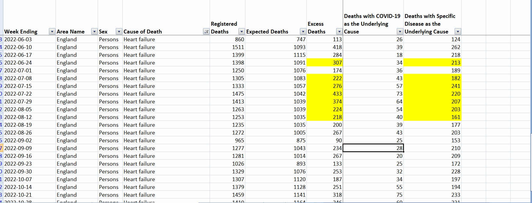Image resolution: width=532 pixels, height=203 pixels.
Task: Click the highlighted Excess Deaths cell 374
Action: pos(325,101)
